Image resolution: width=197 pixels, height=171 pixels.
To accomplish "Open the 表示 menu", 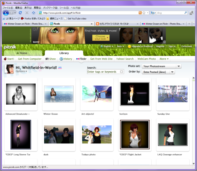I will point(28,8).
